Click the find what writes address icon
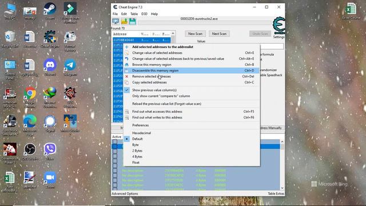Image resolution: width=366 pixels, height=206 pixels. coord(127,118)
